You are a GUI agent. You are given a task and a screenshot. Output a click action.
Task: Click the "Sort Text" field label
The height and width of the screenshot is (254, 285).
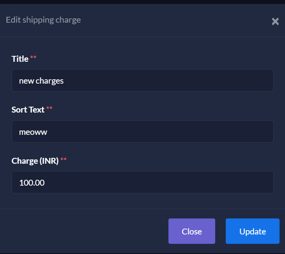click(28, 110)
